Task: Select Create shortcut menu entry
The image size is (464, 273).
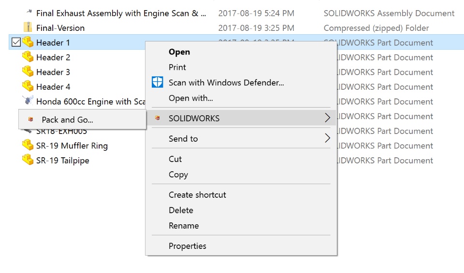Action: click(x=197, y=195)
